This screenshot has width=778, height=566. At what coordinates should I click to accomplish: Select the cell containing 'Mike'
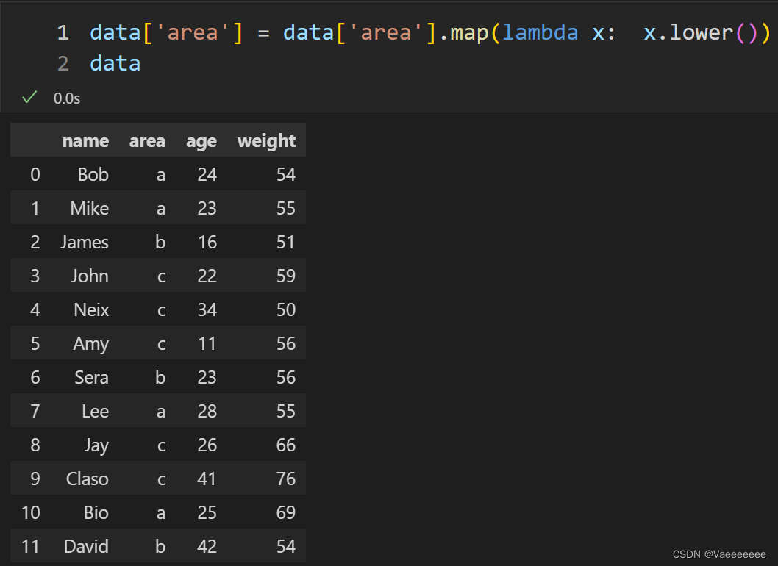[x=89, y=208]
